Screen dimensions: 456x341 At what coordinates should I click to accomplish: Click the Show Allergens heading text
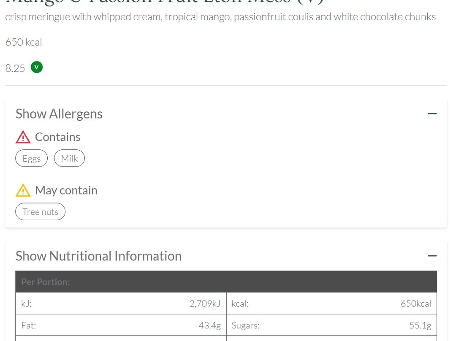point(59,114)
